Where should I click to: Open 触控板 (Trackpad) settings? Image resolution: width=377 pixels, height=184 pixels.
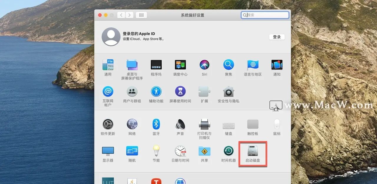(x=252, y=124)
